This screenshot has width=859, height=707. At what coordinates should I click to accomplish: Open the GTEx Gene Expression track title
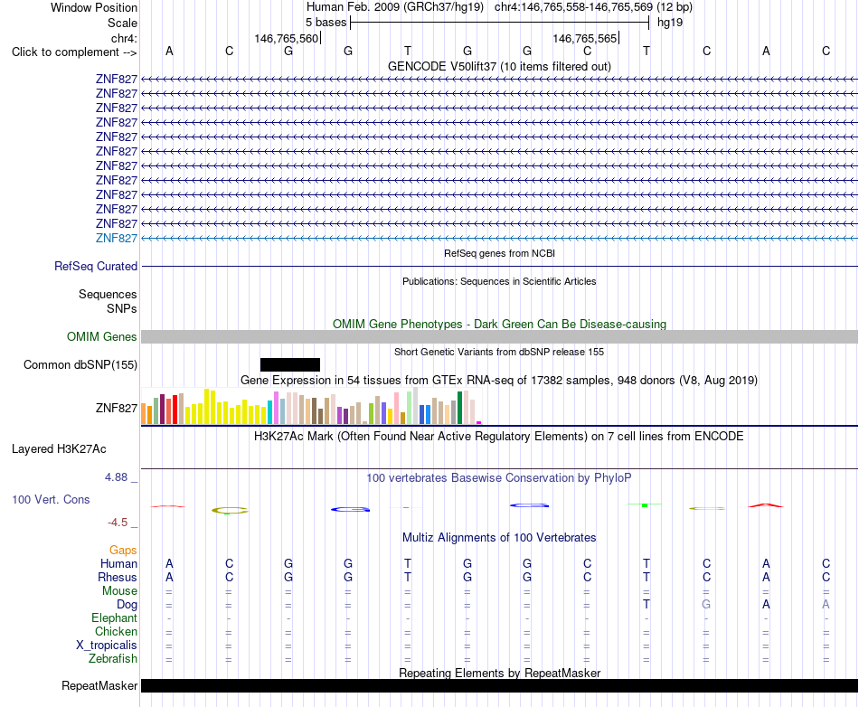499,380
